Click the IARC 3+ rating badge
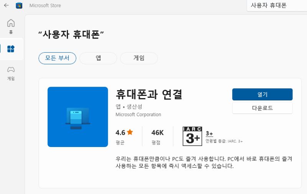 [192, 136]
